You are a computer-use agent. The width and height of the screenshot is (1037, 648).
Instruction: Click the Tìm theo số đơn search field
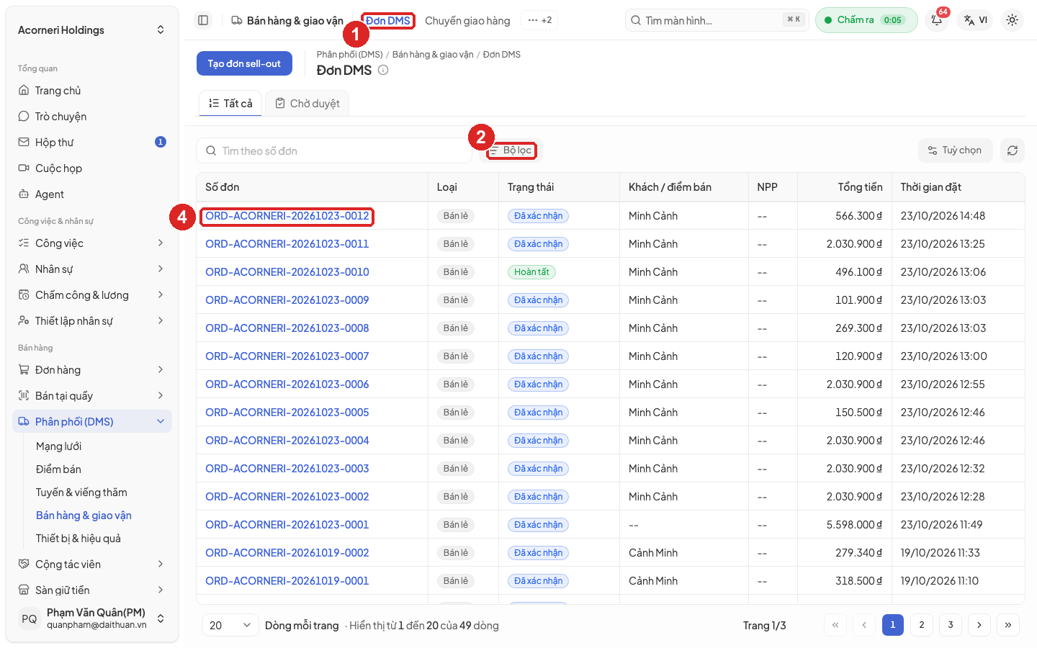point(334,151)
